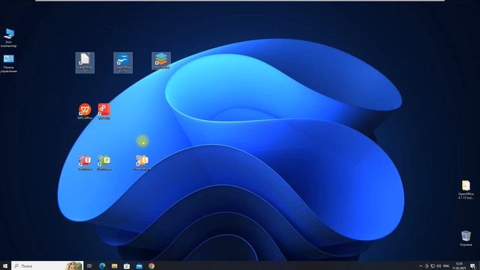Select the red T TextMaker shortcut

[x=85, y=163]
